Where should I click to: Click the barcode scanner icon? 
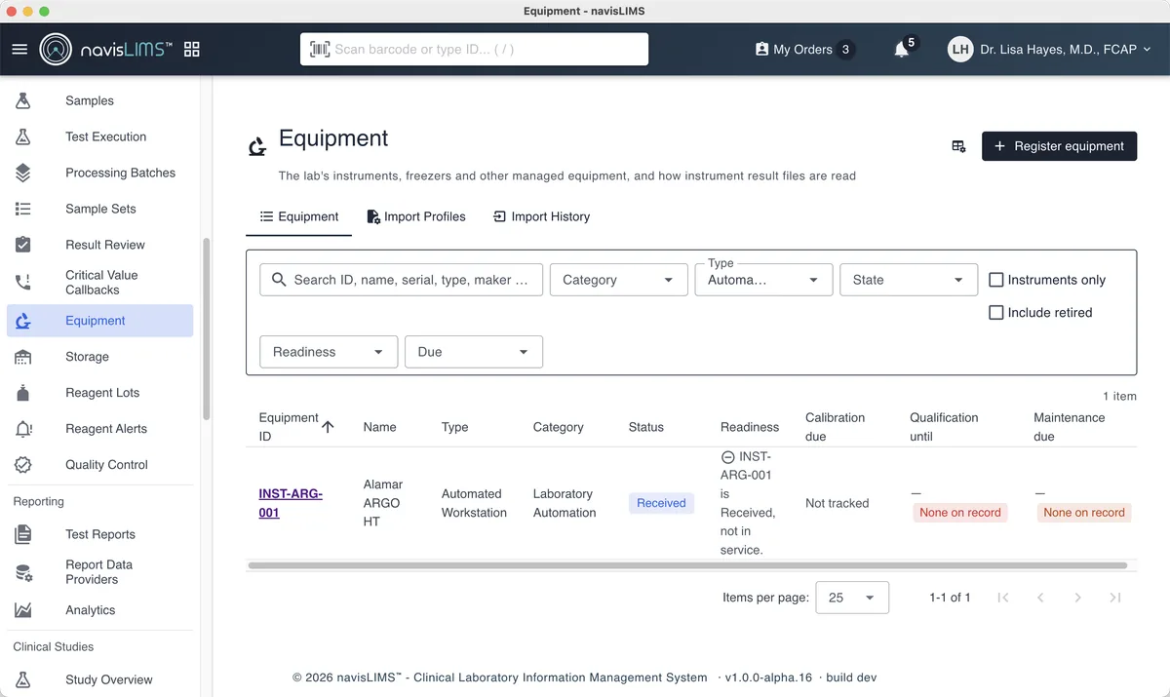tap(320, 49)
